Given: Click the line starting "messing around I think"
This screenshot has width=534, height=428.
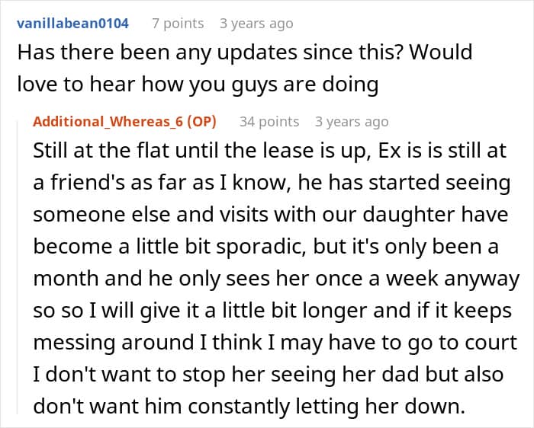Looking at the screenshot, I should [x=275, y=343].
